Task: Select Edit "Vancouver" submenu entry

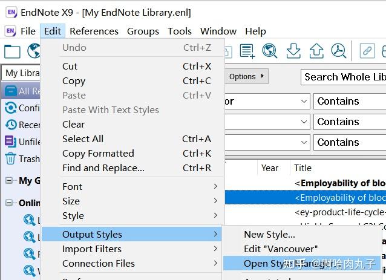Action: tap(281, 249)
